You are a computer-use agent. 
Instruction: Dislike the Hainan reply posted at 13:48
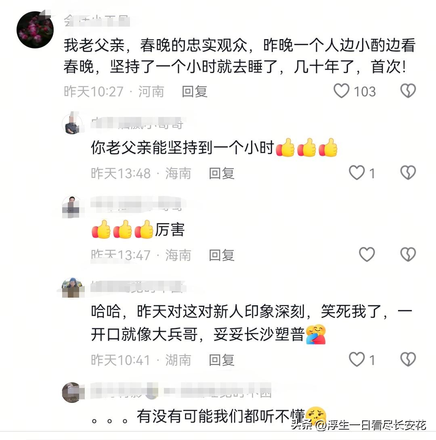click(x=408, y=173)
